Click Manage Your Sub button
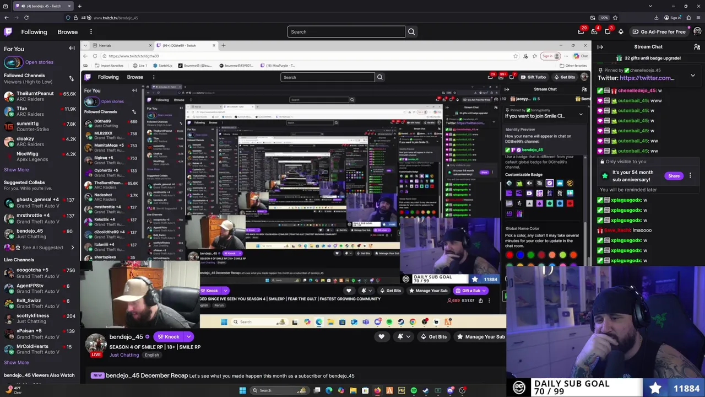 [480, 336]
